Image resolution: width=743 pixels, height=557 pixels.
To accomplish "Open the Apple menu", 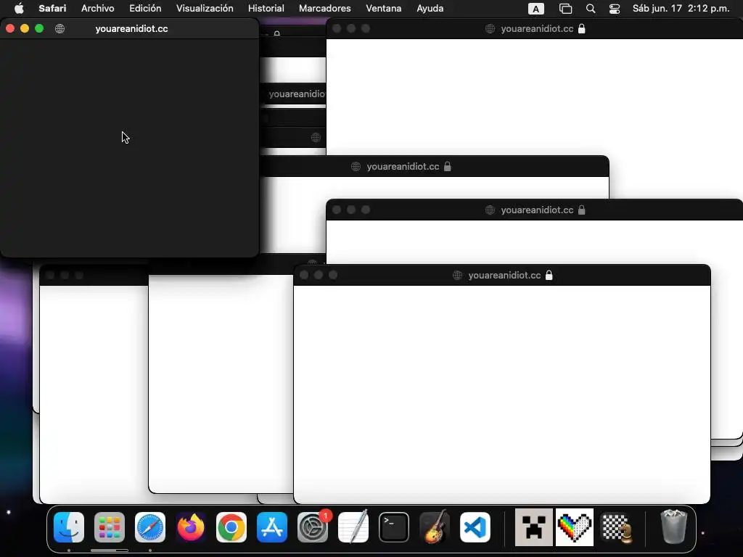I will coord(19,9).
